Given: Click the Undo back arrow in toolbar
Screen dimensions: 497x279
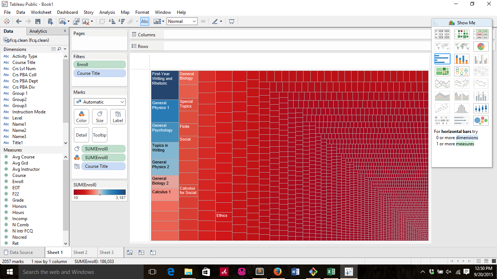Looking at the screenshot, I should point(19,21).
